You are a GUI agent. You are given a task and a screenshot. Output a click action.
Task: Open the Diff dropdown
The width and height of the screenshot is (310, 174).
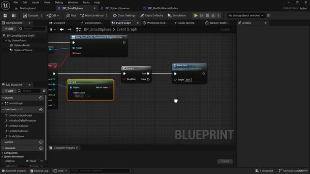coord(53,15)
